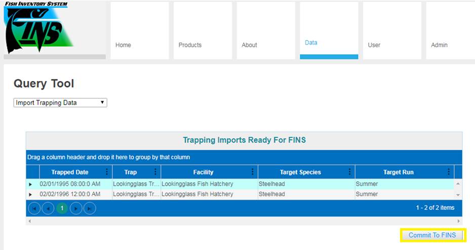This screenshot has height=250, width=475.
Task: Switch to the Home tab
Action: (123, 45)
